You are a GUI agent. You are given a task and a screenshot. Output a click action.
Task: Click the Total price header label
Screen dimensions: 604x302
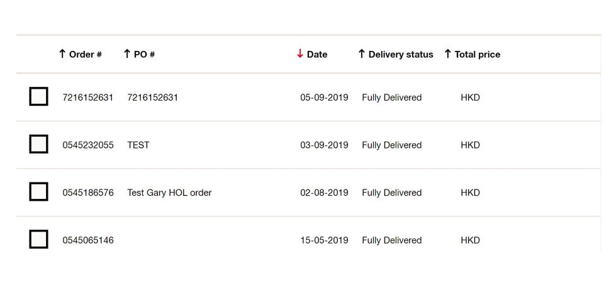(478, 55)
